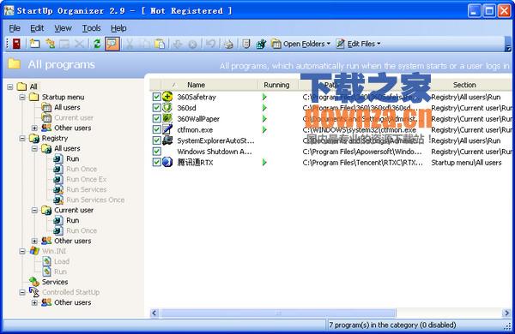Sort list by Running column header
Image resolution: width=515 pixels, height=334 pixels.
[x=276, y=85]
